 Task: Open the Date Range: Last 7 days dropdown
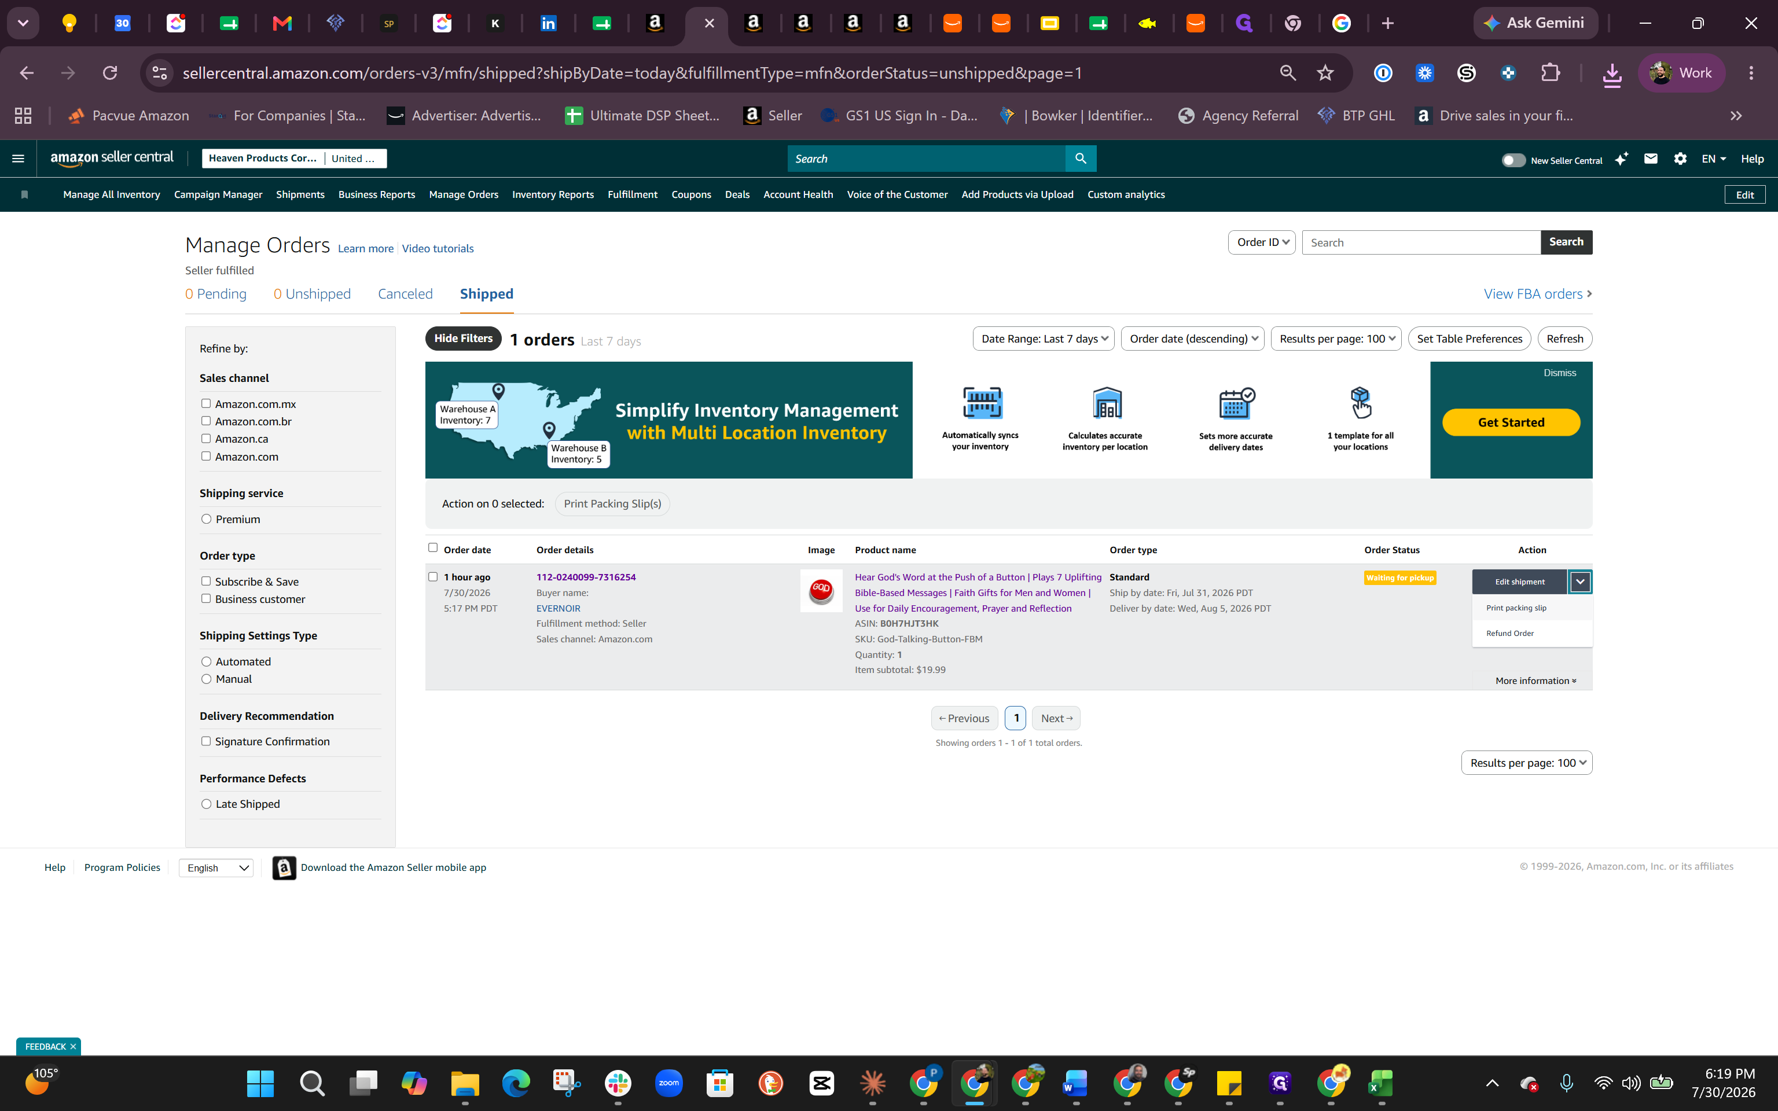[1044, 339]
